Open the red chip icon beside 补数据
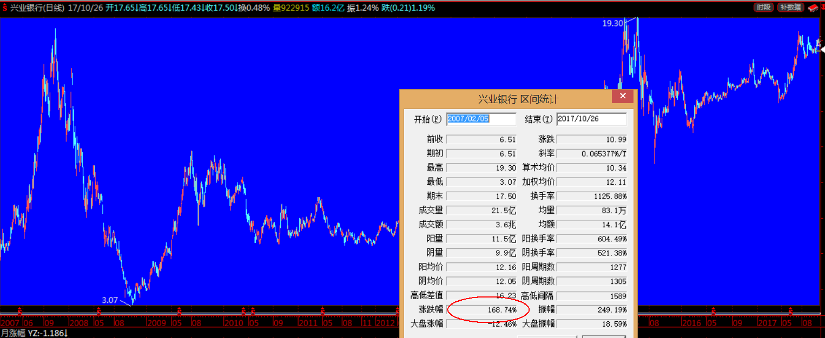Viewport: 825px width, 338px height. coord(813,8)
